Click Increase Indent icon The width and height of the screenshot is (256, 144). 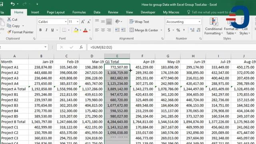tap(124, 30)
